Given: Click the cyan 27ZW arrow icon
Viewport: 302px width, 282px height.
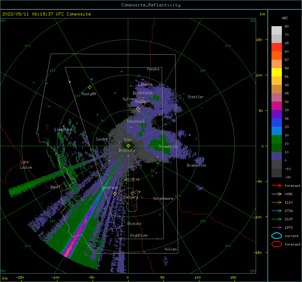Looking at the screenshot, I should (276, 211).
